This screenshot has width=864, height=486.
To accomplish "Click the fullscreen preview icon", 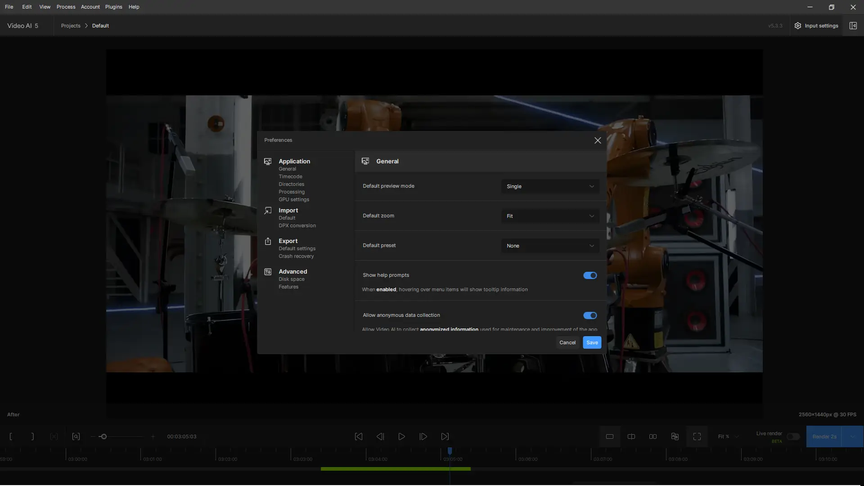I will pyautogui.click(x=697, y=436).
